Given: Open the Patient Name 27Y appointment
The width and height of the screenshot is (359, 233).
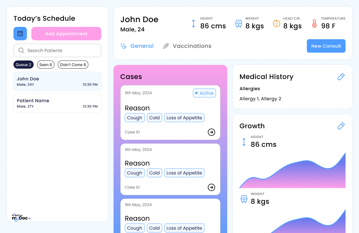Looking at the screenshot, I should [x=57, y=103].
